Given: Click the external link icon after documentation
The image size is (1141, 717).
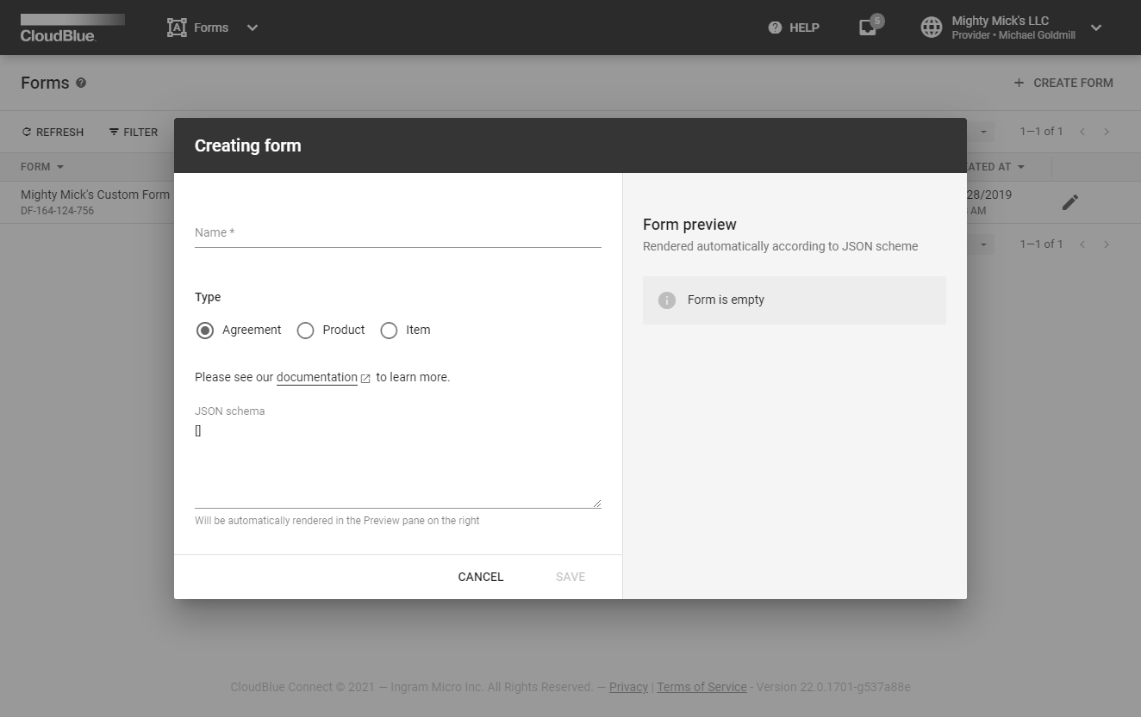Looking at the screenshot, I should click(365, 378).
